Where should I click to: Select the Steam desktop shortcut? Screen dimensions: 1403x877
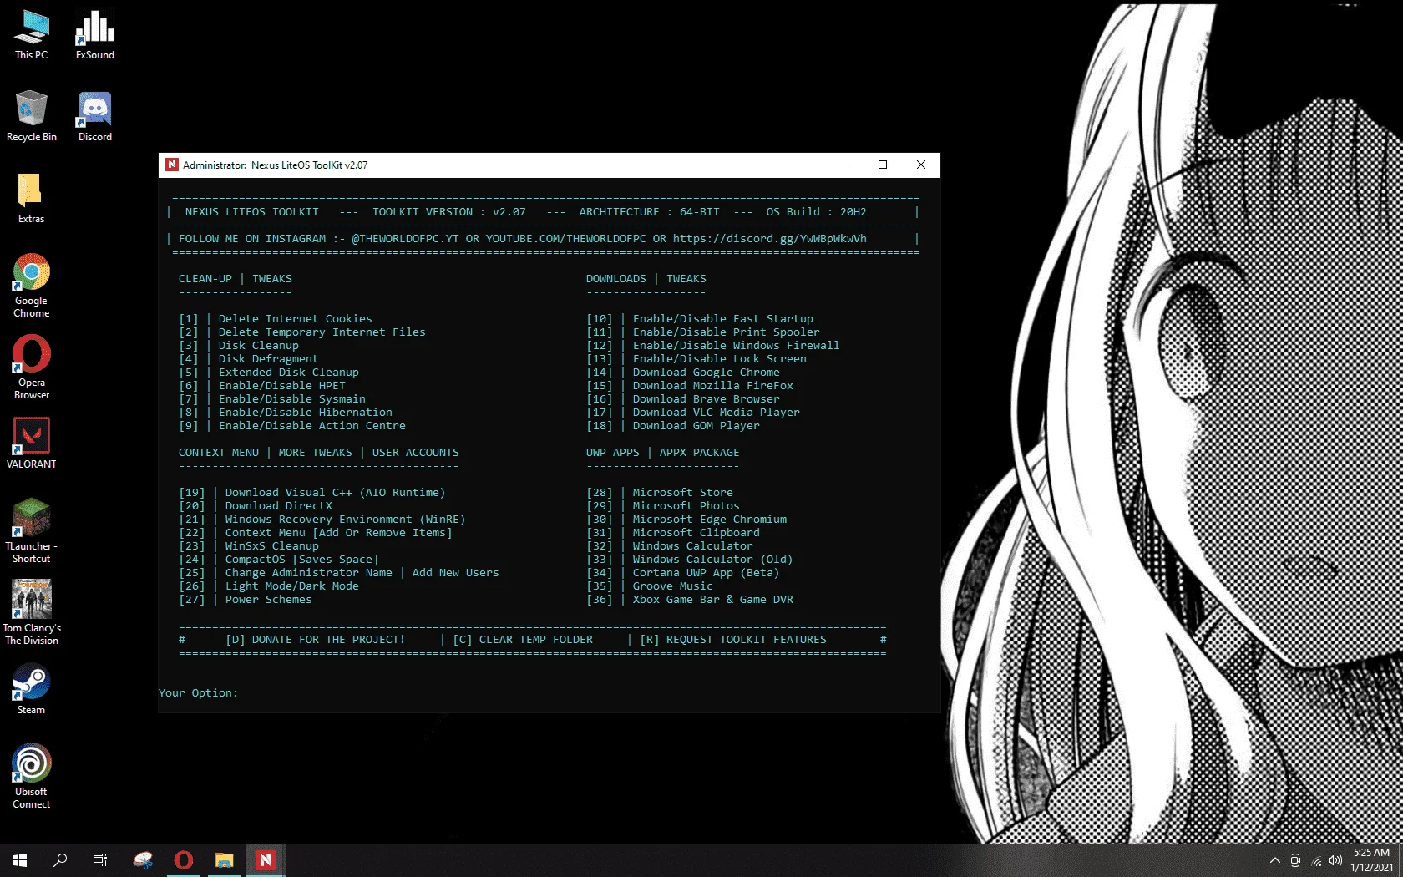(x=32, y=689)
